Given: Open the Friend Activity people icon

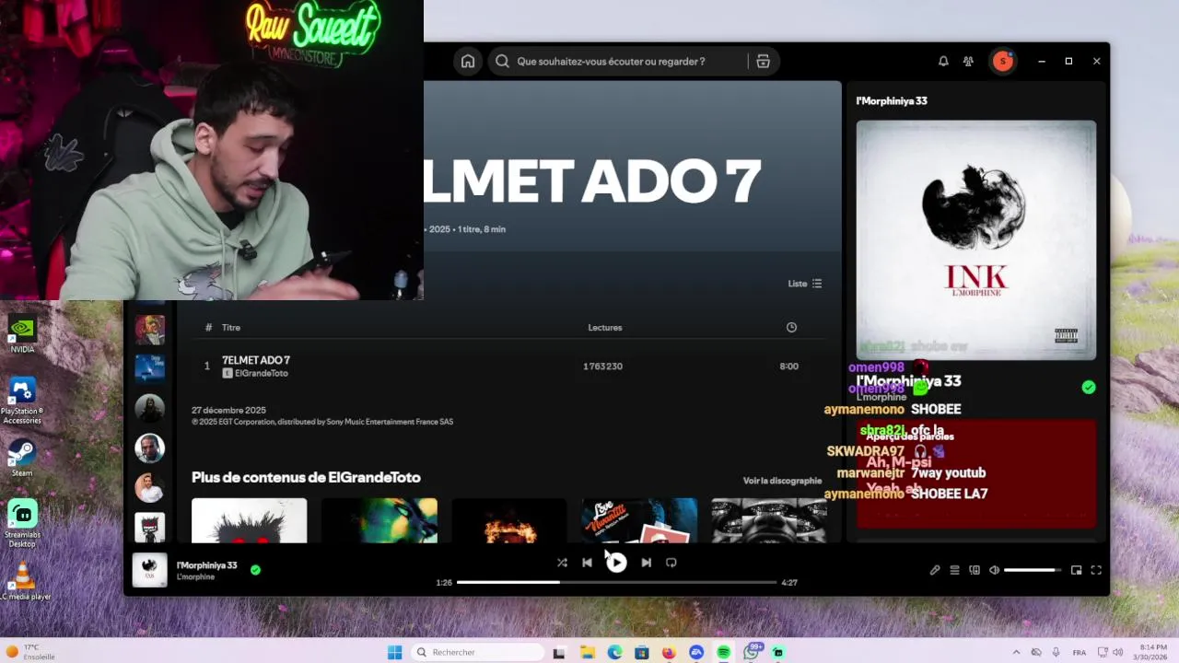Looking at the screenshot, I should (x=968, y=62).
